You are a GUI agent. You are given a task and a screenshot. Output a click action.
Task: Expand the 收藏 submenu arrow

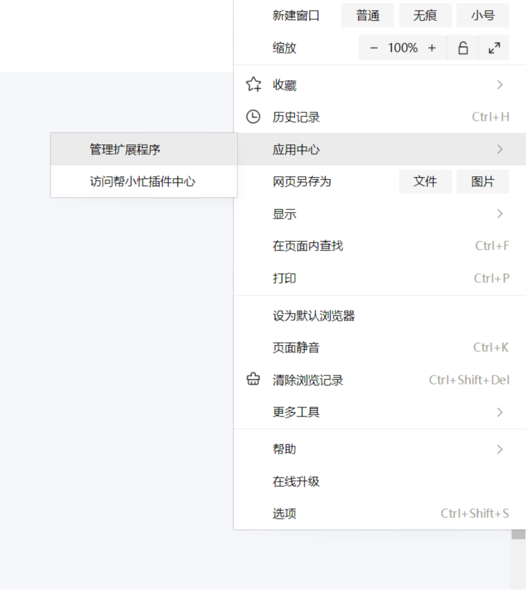click(x=500, y=85)
